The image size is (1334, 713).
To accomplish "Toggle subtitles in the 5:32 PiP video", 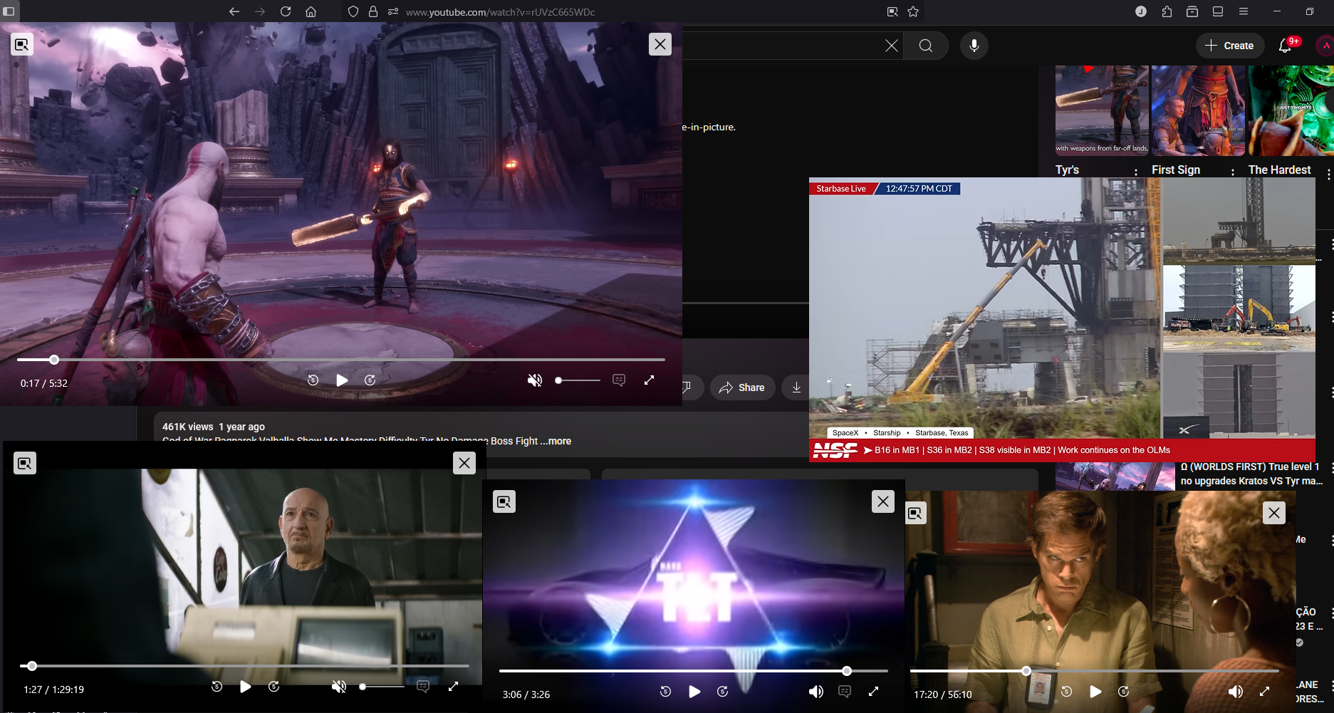I will [619, 380].
